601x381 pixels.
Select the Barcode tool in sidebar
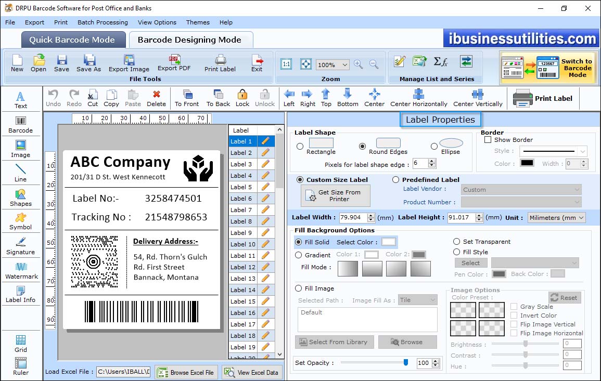pos(21,125)
